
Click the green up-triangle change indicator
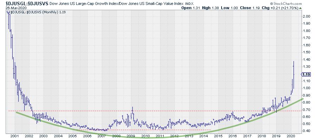tap(301, 8)
